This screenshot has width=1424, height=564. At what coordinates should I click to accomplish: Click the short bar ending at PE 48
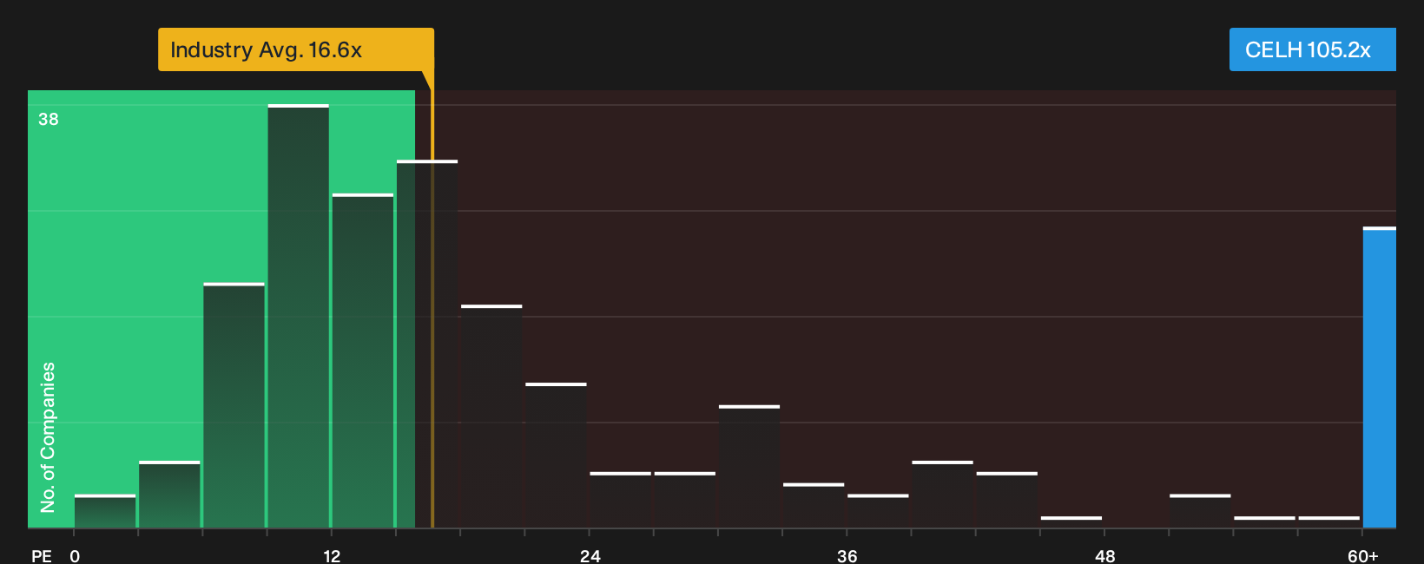tap(1071, 521)
